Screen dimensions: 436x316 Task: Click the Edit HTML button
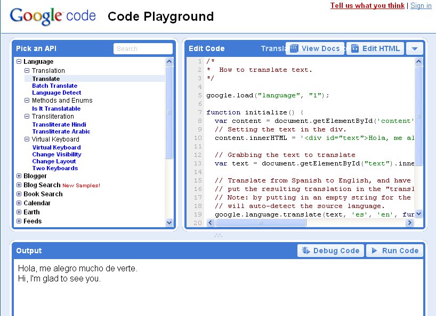[375, 48]
